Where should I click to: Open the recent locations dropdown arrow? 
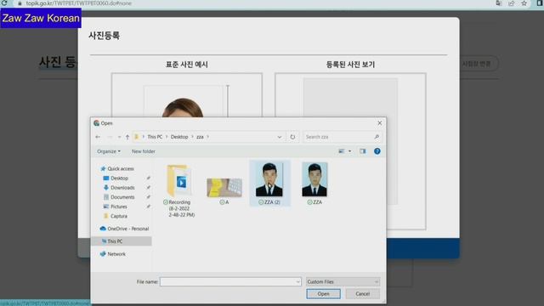(x=119, y=137)
